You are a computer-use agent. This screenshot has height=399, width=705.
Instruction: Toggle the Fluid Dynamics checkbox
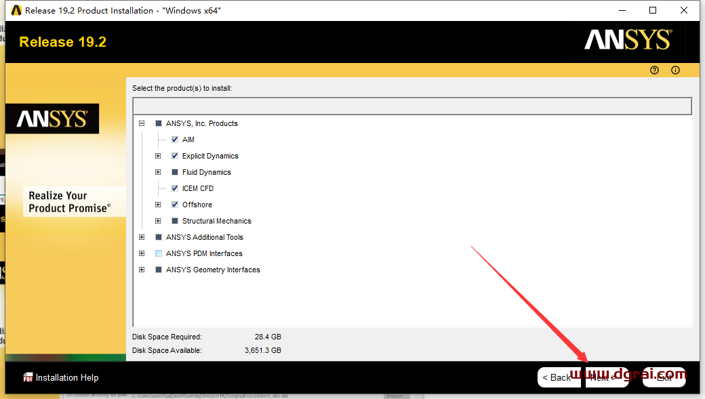coord(175,172)
